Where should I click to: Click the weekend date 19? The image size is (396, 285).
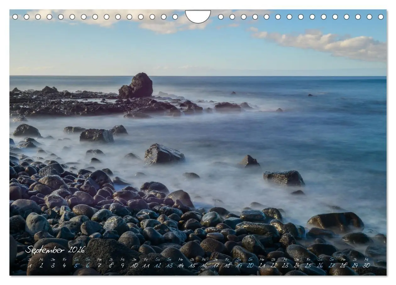pos(239,266)
